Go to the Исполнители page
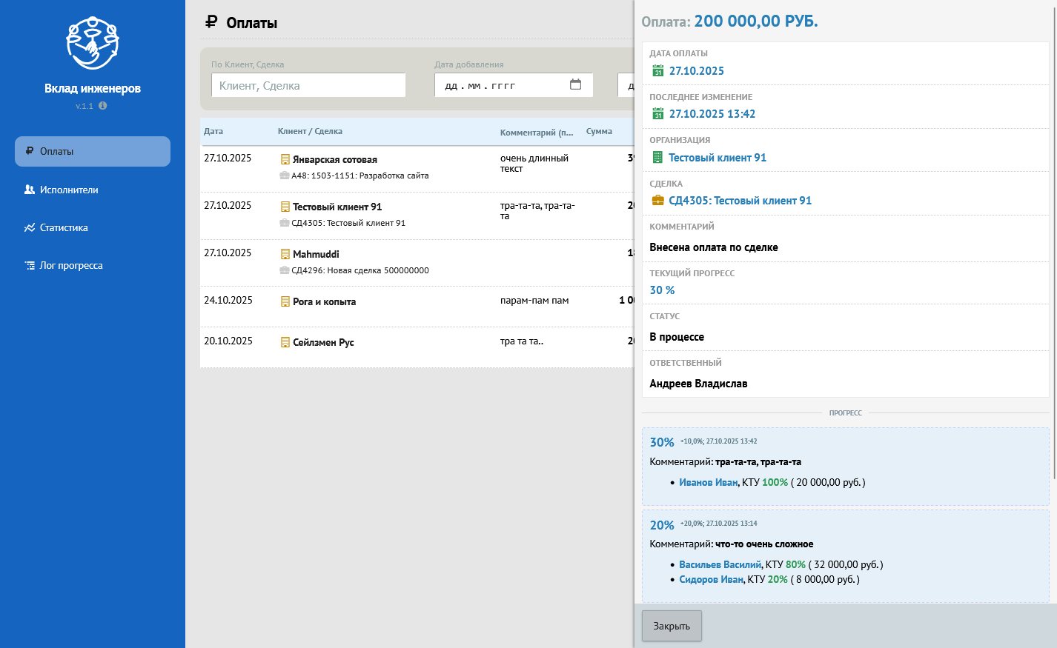The image size is (1057, 648). tap(68, 190)
